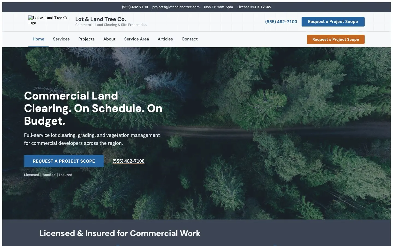
Task: Email projects@lotandlandtree.com from top bar
Action: 176,7
